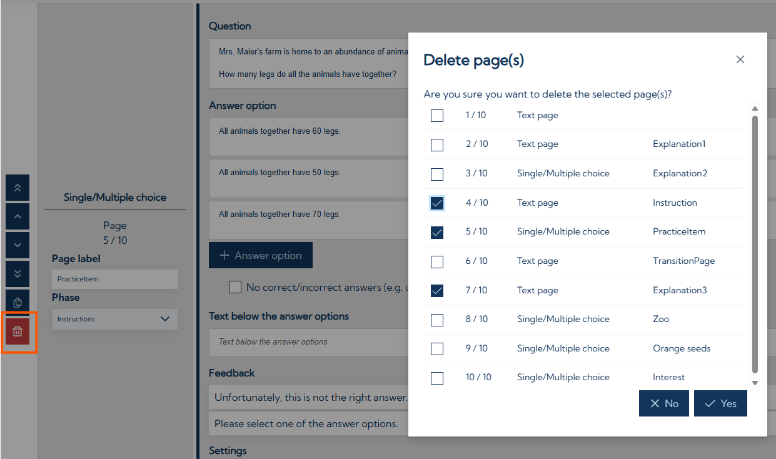Click scrollbar up arrow in page list
Viewport: 776px width, 459px height.
point(755,108)
